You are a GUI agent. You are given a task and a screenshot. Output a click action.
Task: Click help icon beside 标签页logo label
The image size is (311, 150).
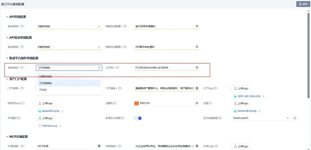tap(23, 103)
